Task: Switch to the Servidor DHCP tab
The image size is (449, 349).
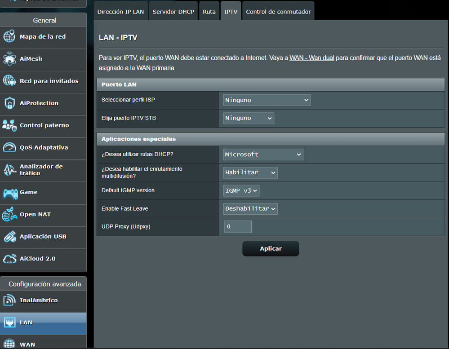Action: [x=173, y=12]
